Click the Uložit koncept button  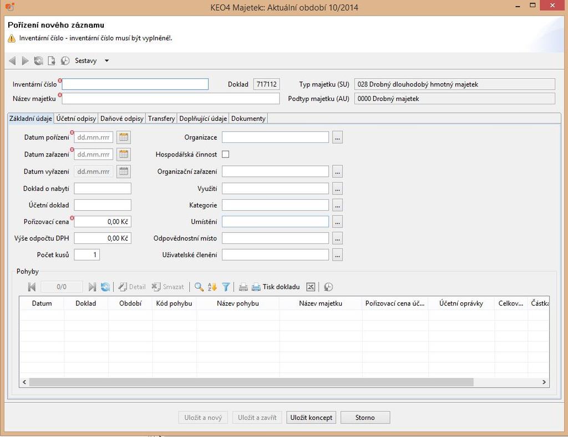(x=311, y=418)
